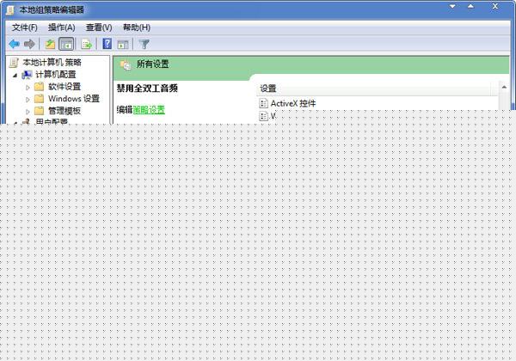Click the 计算机配置 computer icon
The width and height of the screenshot is (516, 361).
point(27,75)
